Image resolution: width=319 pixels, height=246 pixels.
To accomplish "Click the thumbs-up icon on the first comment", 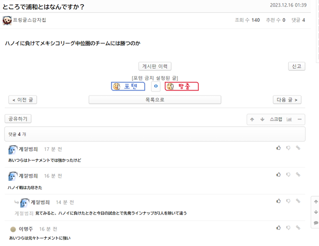I will click(279, 148).
